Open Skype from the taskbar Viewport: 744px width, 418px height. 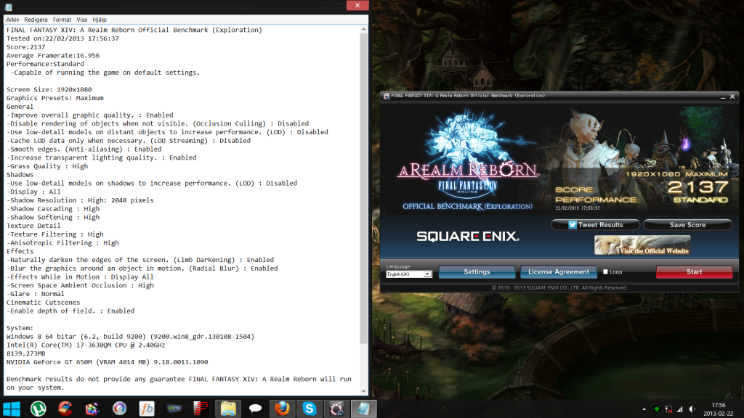coord(310,408)
